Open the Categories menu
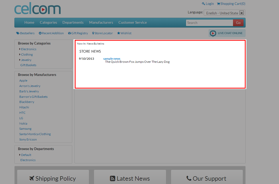The image size is (279, 184). click(x=48, y=22)
